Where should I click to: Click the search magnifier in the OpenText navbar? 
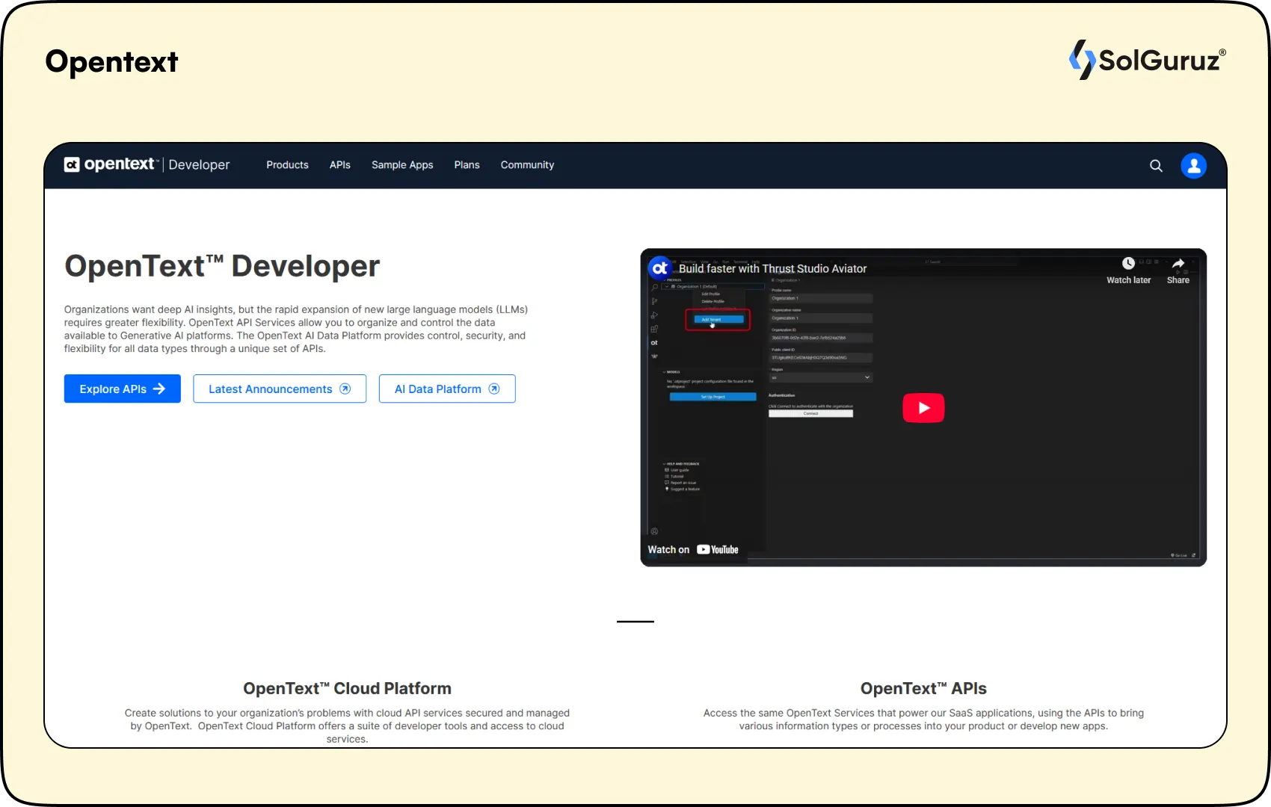pos(1156,165)
